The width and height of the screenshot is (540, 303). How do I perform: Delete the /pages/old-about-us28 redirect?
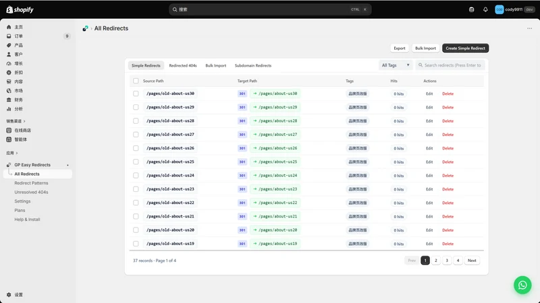(448, 121)
